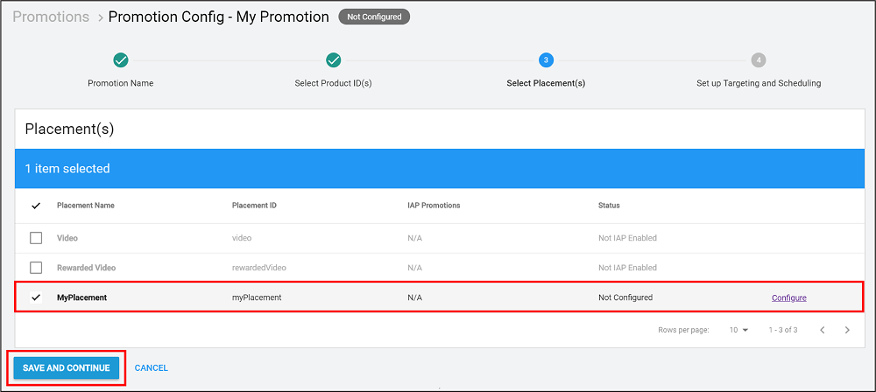Click Not IAP Enabled status for Rewarded Video
The image size is (876, 392).
627,268
